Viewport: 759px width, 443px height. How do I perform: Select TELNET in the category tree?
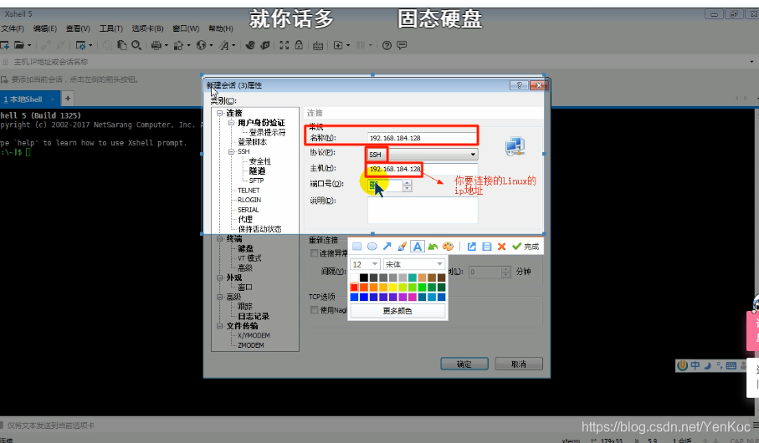pos(249,191)
